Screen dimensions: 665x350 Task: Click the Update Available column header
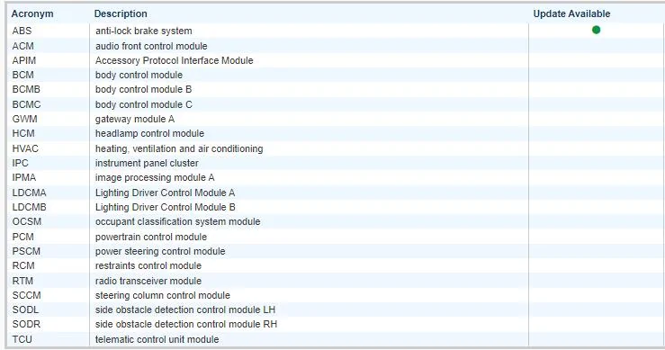click(571, 13)
